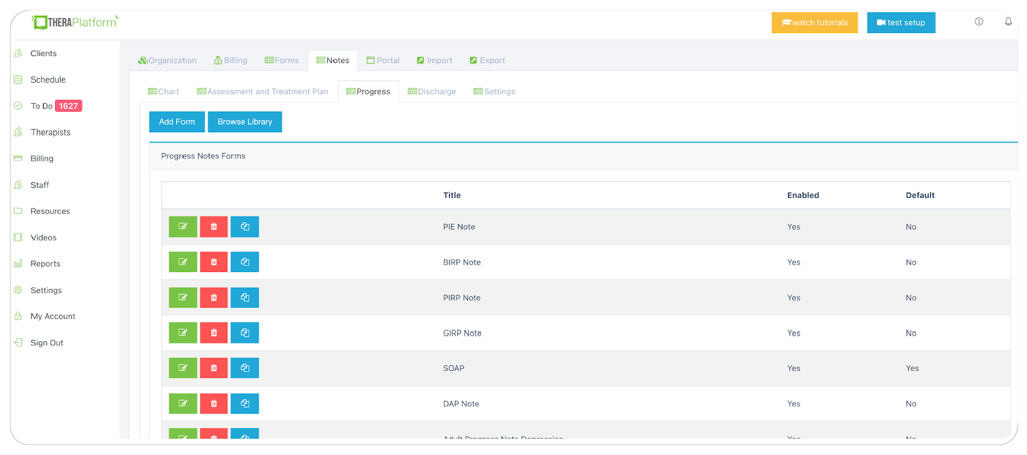Click the Browse Library button

(x=245, y=122)
